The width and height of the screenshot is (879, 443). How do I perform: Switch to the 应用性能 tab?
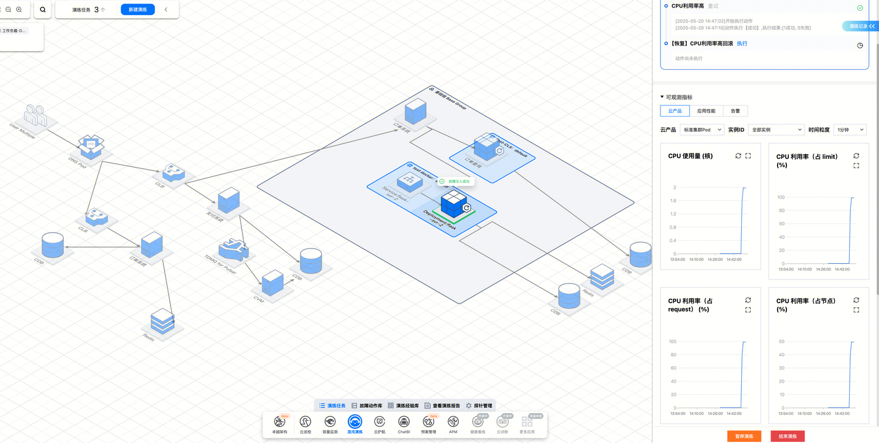pos(706,111)
